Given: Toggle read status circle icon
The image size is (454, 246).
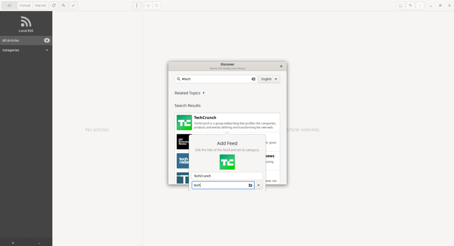Looking at the screenshot, I should click(157, 6).
